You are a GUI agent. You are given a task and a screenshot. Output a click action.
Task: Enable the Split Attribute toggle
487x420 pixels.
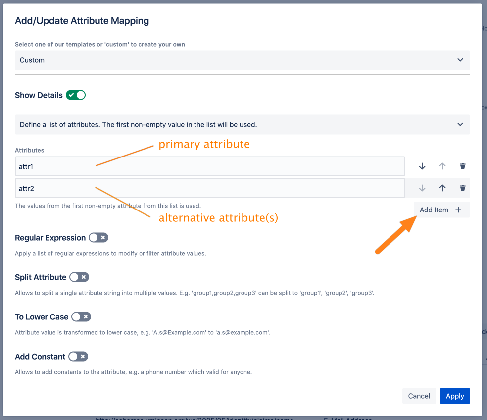tap(79, 277)
